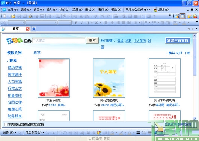Open the New document dropdown arrow
The width and height of the screenshot is (199, 141).
pos(9,16)
